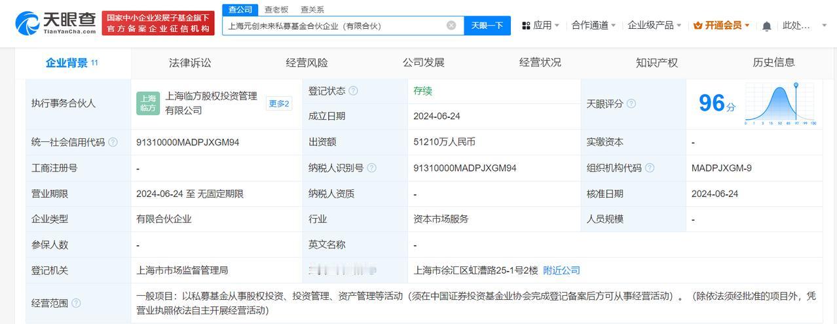
Task: Click the green 上海临方 company logo
Action: 148,103
